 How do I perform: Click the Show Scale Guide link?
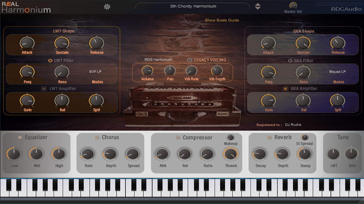222,20
